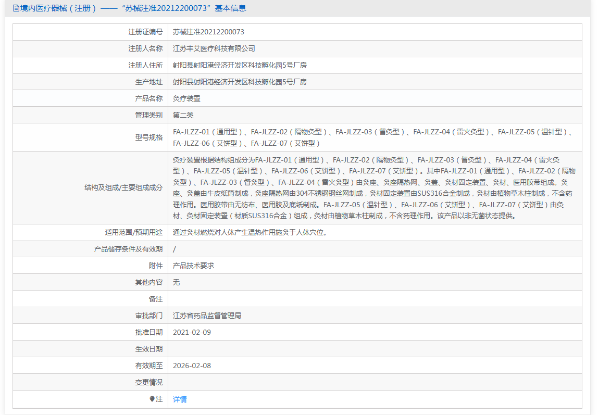
Task: Click the bulb icon next to 注
Action: [x=152, y=399]
